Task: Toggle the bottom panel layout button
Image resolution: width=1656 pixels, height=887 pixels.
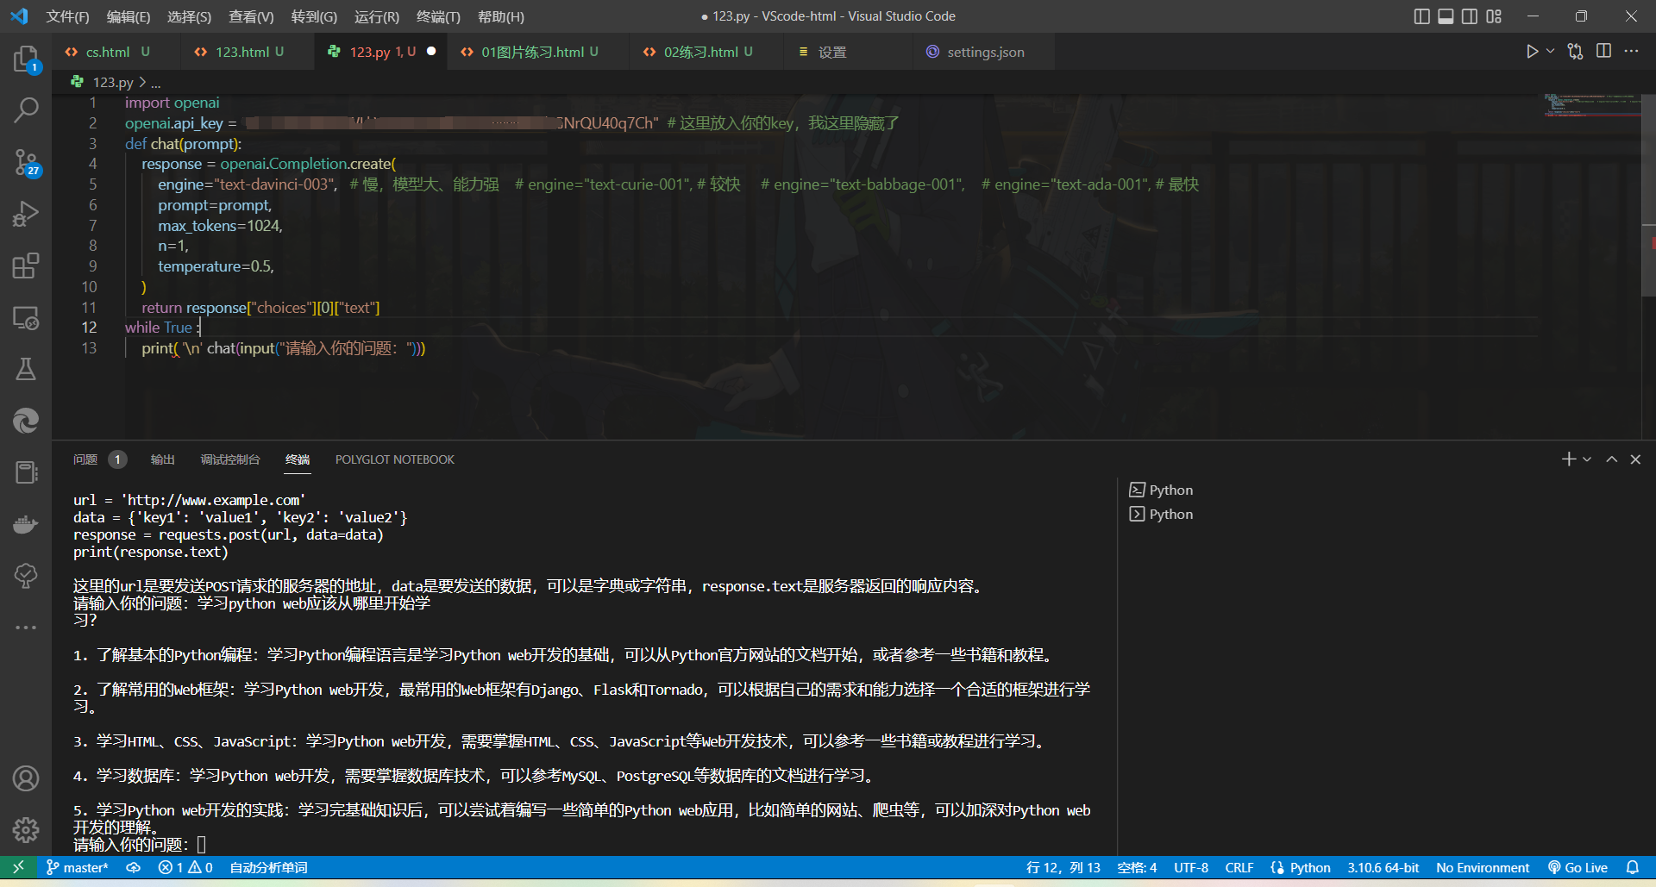Action: (x=1446, y=16)
